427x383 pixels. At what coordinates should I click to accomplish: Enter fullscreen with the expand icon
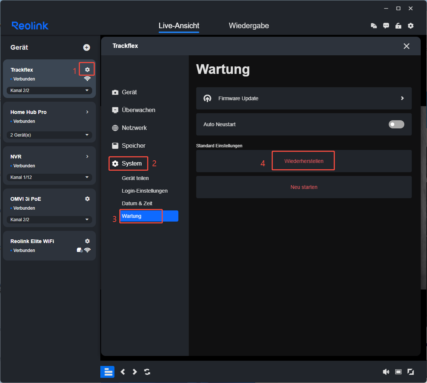tap(410, 371)
